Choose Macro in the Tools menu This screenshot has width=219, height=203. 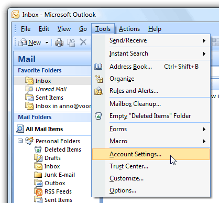tap(151, 141)
